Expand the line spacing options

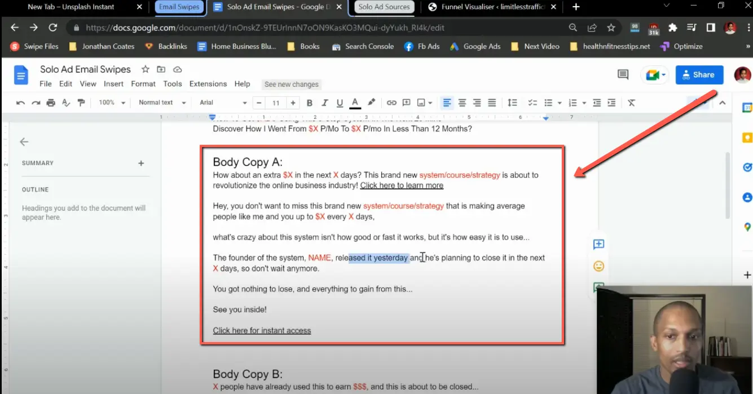click(512, 102)
